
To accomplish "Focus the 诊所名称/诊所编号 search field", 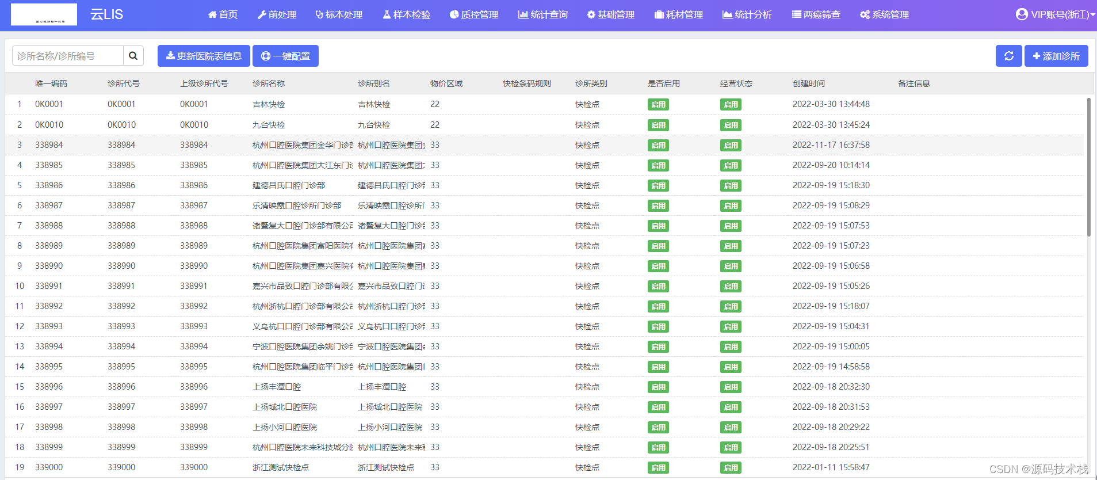I will pos(68,56).
